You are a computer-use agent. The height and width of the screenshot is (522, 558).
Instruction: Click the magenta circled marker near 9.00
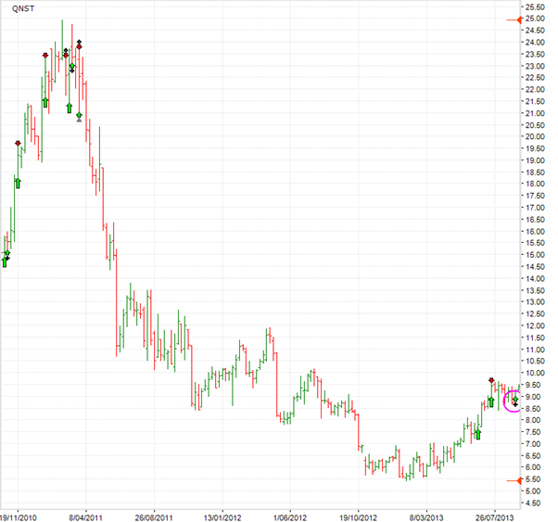(x=514, y=401)
